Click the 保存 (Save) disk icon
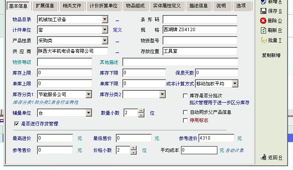The width and height of the screenshot is (293, 170). [263, 11]
